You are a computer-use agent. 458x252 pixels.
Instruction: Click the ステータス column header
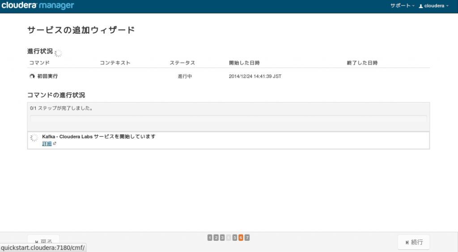click(182, 63)
